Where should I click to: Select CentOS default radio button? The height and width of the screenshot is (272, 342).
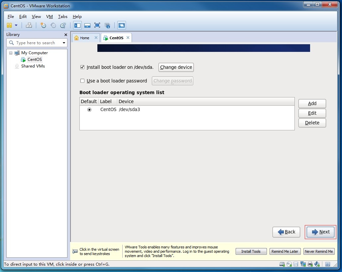(x=89, y=110)
